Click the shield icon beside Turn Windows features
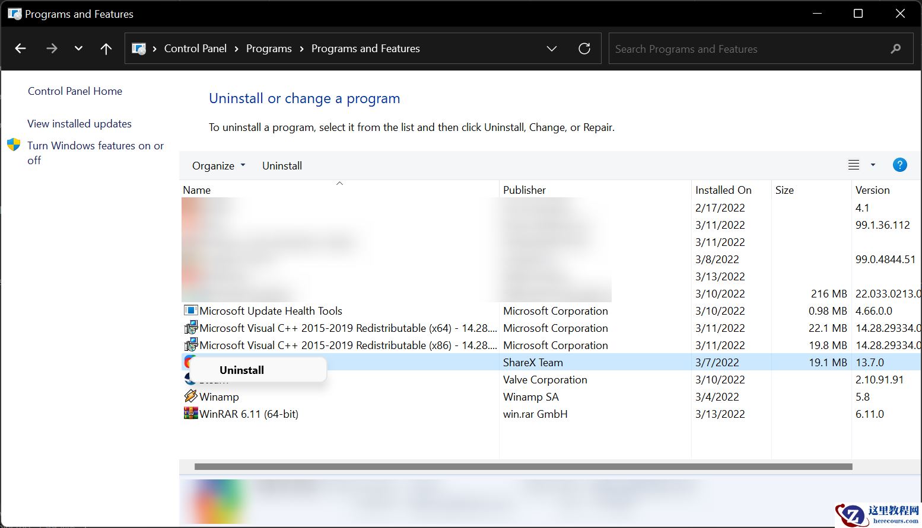922x528 pixels. [x=13, y=144]
